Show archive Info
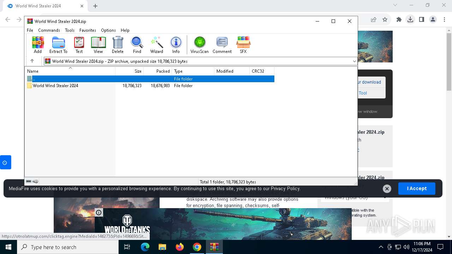The image size is (452, 254). pyautogui.click(x=176, y=45)
